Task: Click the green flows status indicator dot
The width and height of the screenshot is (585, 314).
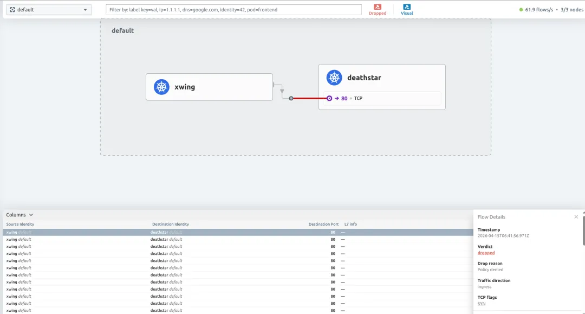Action: (x=521, y=10)
